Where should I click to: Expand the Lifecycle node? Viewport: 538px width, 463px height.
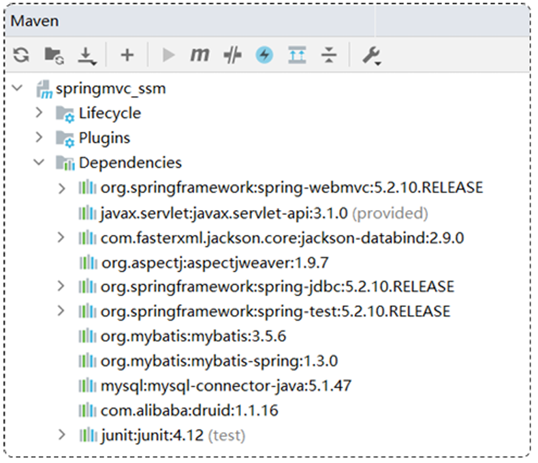(39, 113)
